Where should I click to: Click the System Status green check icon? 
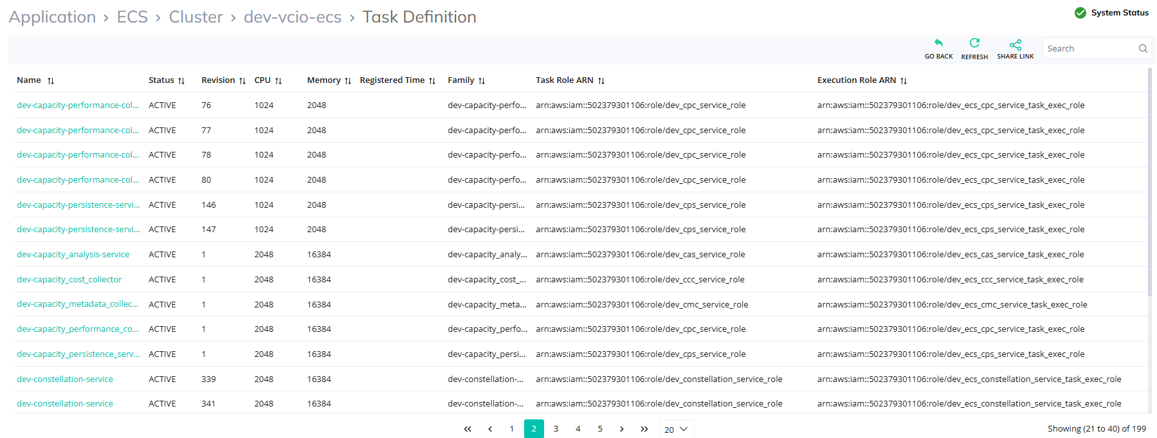[x=1080, y=12]
